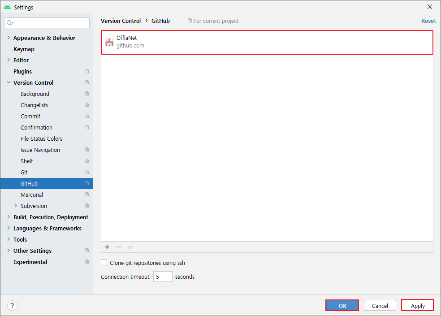This screenshot has width=441, height=316.
Task: Click the project-level icon beside Version Control
Action: point(86,82)
